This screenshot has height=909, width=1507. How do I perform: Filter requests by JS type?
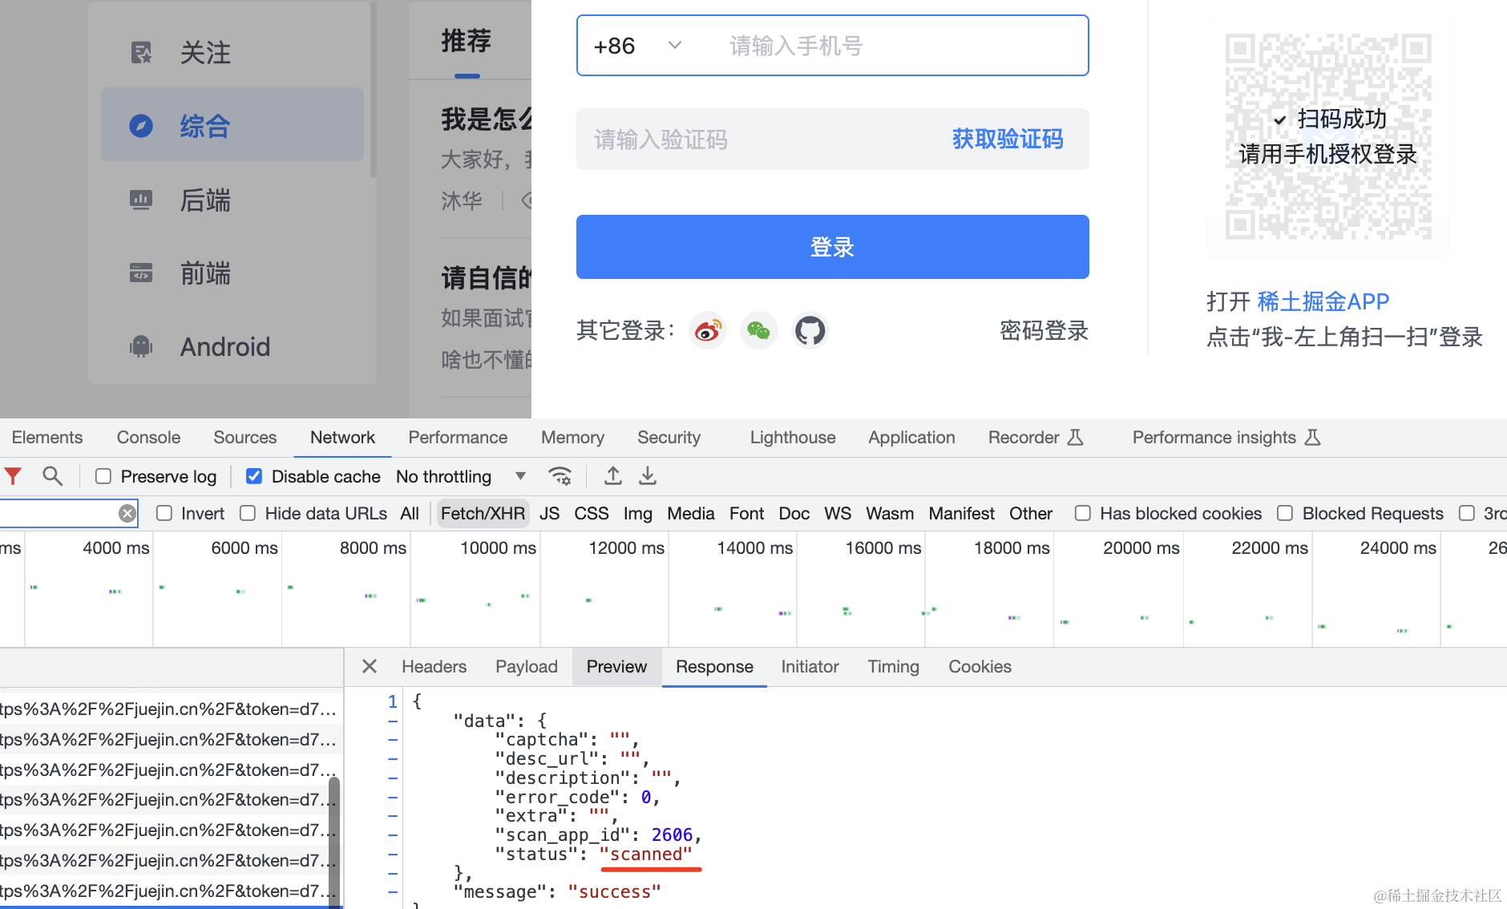click(x=549, y=513)
